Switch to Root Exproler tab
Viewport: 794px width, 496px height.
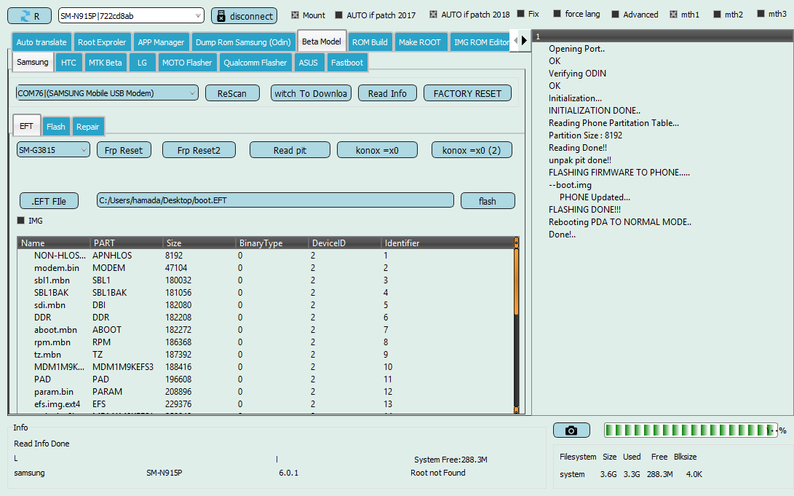(x=102, y=42)
